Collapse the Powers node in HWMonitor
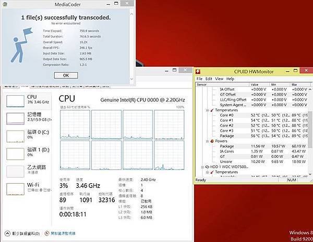Screen dimensions: 313x242 point(208,141)
